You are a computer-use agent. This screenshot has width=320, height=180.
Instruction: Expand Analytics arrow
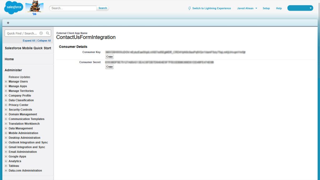coord(6,161)
